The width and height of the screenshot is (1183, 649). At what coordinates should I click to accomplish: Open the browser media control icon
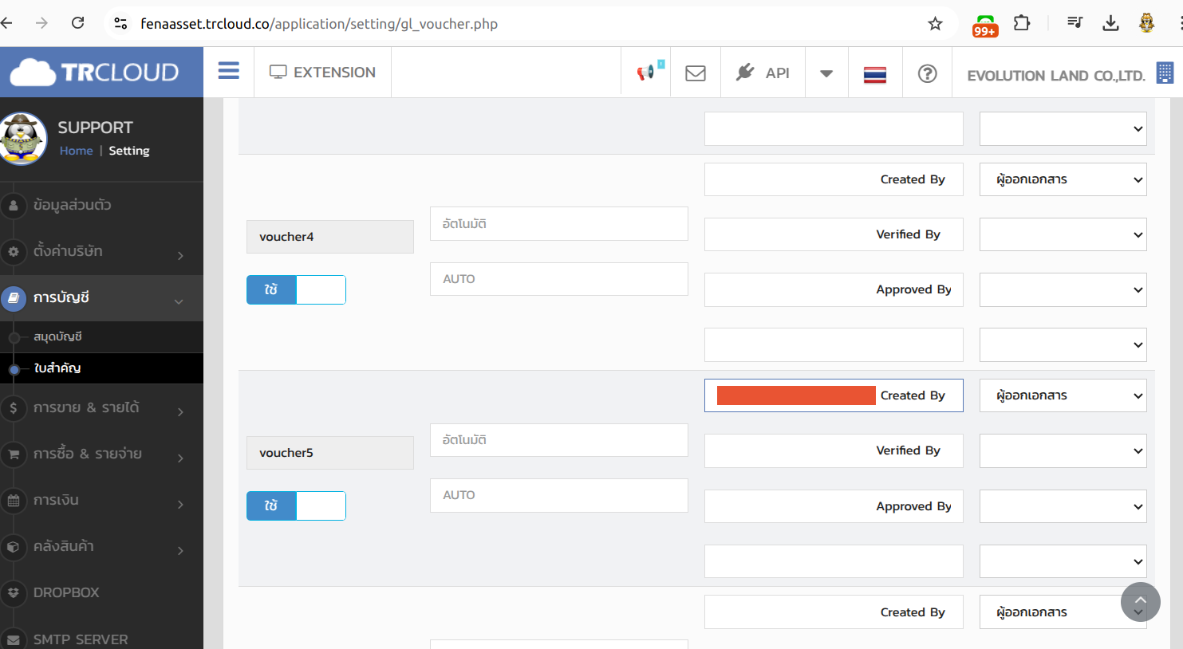pos(1075,23)
